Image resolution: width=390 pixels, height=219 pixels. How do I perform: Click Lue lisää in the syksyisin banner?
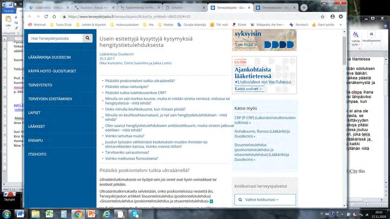(246, 45)
